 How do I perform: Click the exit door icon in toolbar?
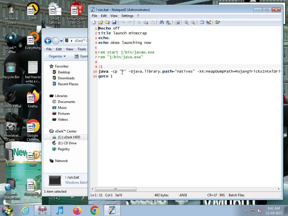click(218, 22)
